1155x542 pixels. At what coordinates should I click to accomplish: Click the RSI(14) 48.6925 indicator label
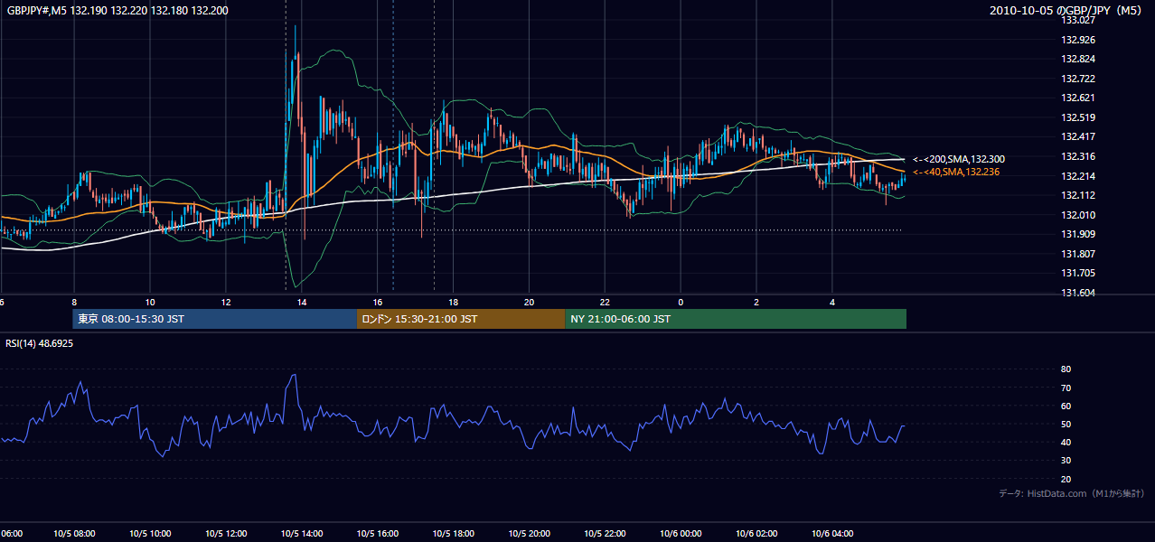tap(40, 343)
